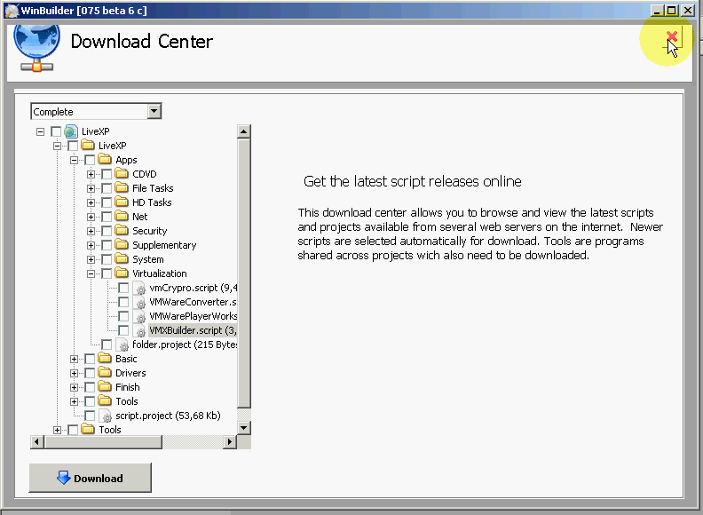The image size is (703, 515).
Task: Select Tools label inside LiveXP folder
Action: [x=126, y=401]
